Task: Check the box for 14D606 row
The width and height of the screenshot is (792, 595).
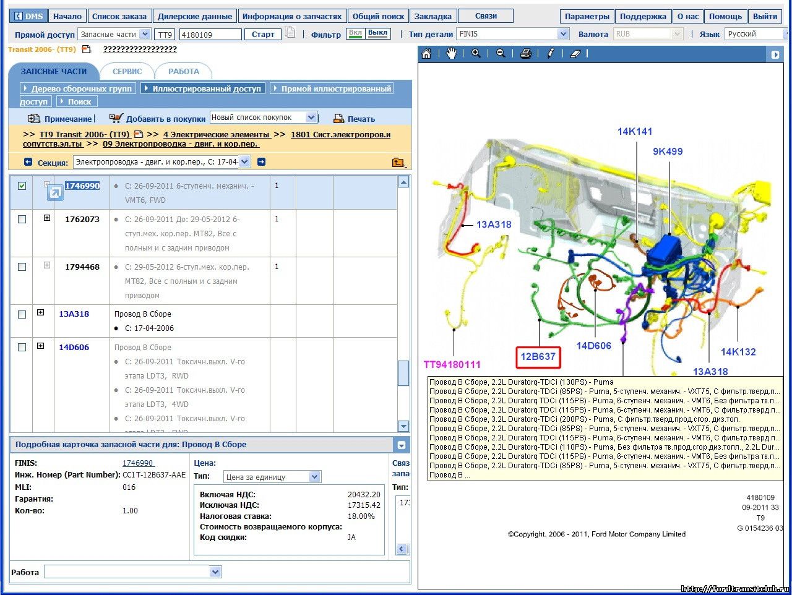Action: pyautogui.click(x=22, y=348)
